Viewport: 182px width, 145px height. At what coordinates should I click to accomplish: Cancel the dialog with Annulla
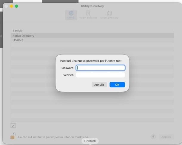pyautogui.click(x=99, y=85)
